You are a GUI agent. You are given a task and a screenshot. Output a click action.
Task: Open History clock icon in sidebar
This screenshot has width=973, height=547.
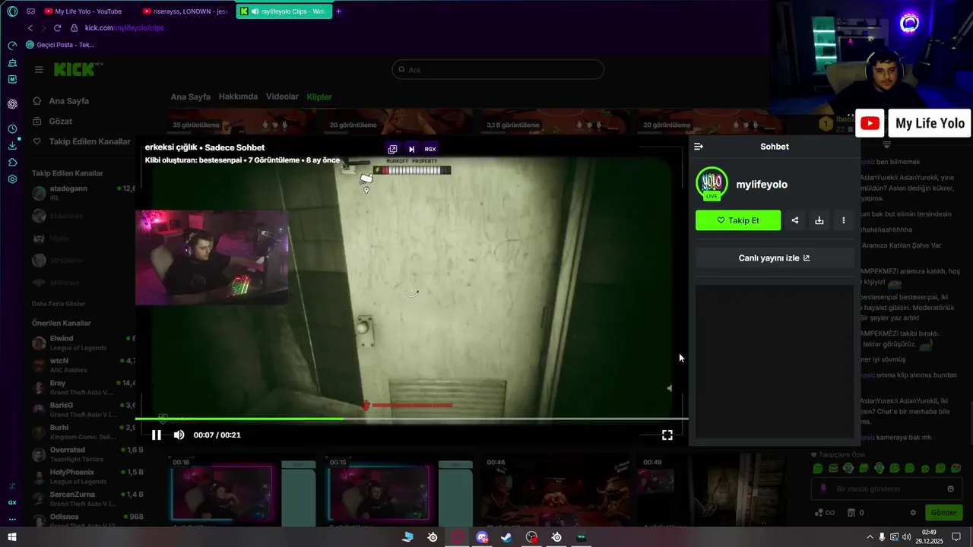(x=12, y=129)
